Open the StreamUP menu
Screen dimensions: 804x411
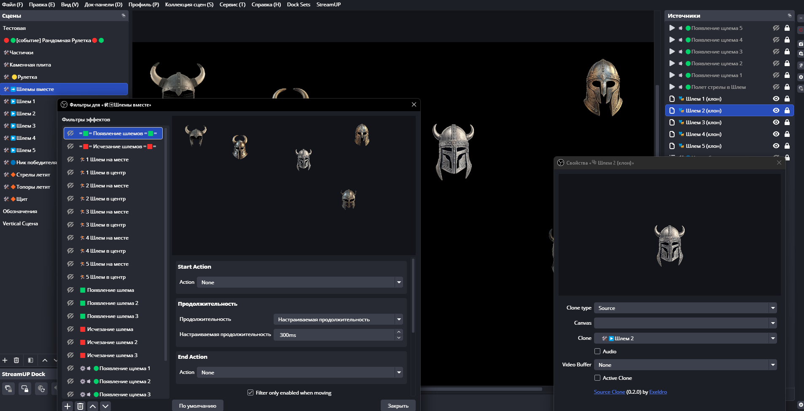pyautogui.click(x=328, y=5)
